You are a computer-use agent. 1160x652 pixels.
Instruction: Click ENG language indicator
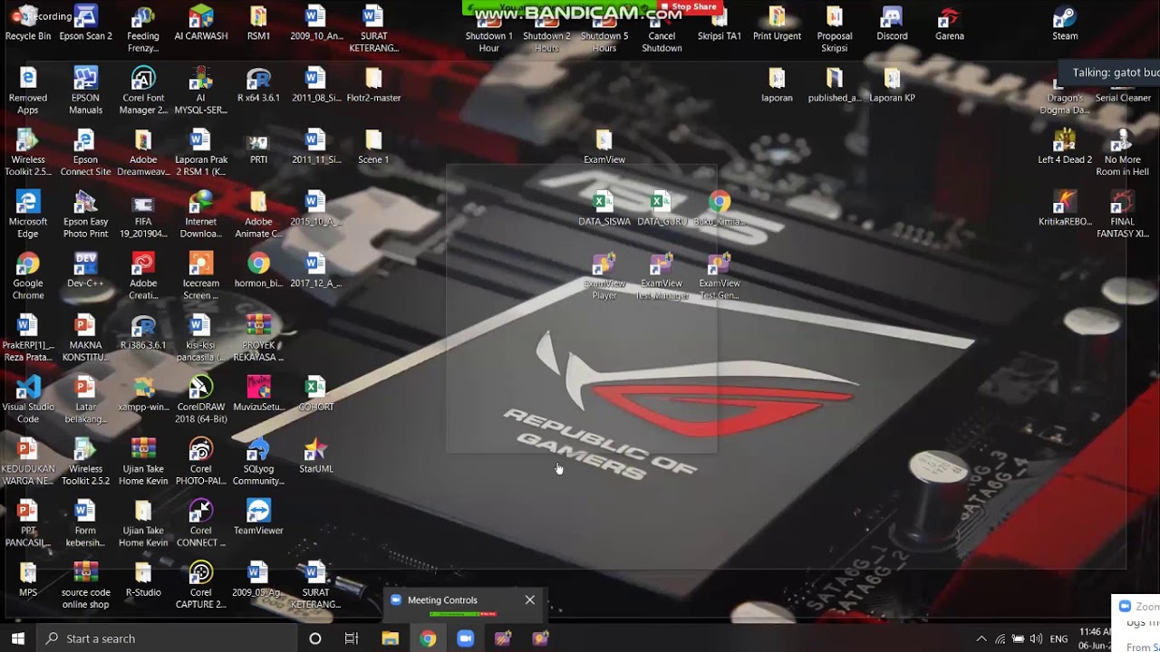[x=1058, y=638]
